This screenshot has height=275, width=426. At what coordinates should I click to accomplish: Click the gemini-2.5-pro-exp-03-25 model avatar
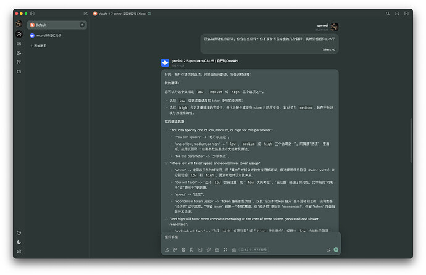point(165,63)
